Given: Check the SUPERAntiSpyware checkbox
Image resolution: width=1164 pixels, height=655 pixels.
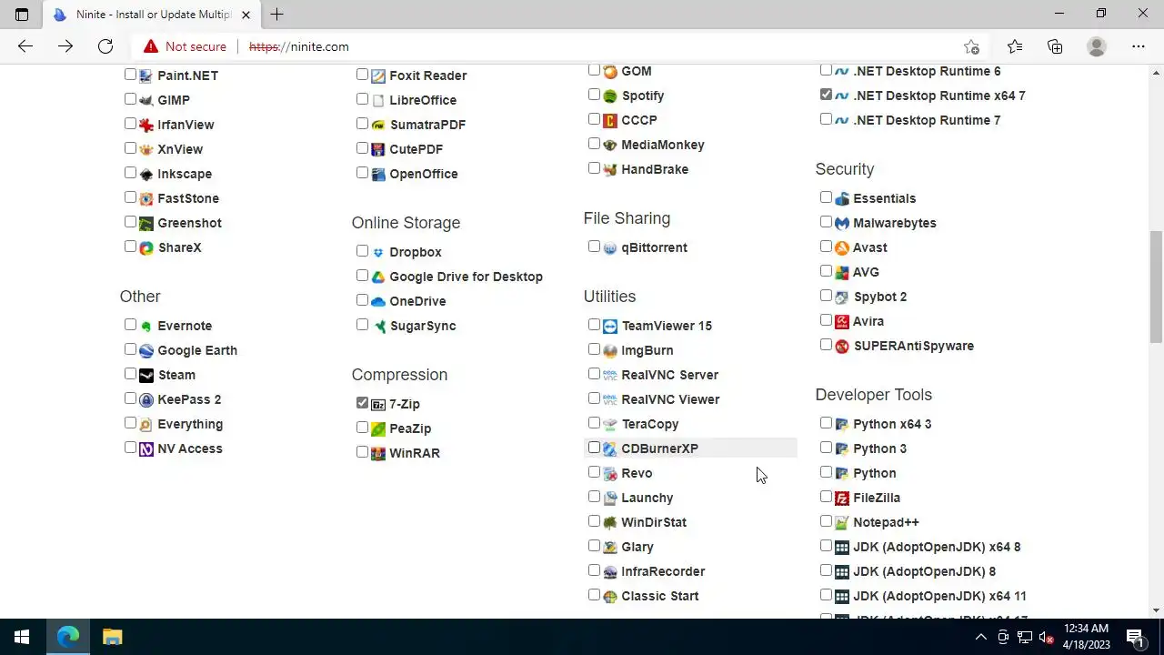Looking at the screenshot, I should pos(826,345).
